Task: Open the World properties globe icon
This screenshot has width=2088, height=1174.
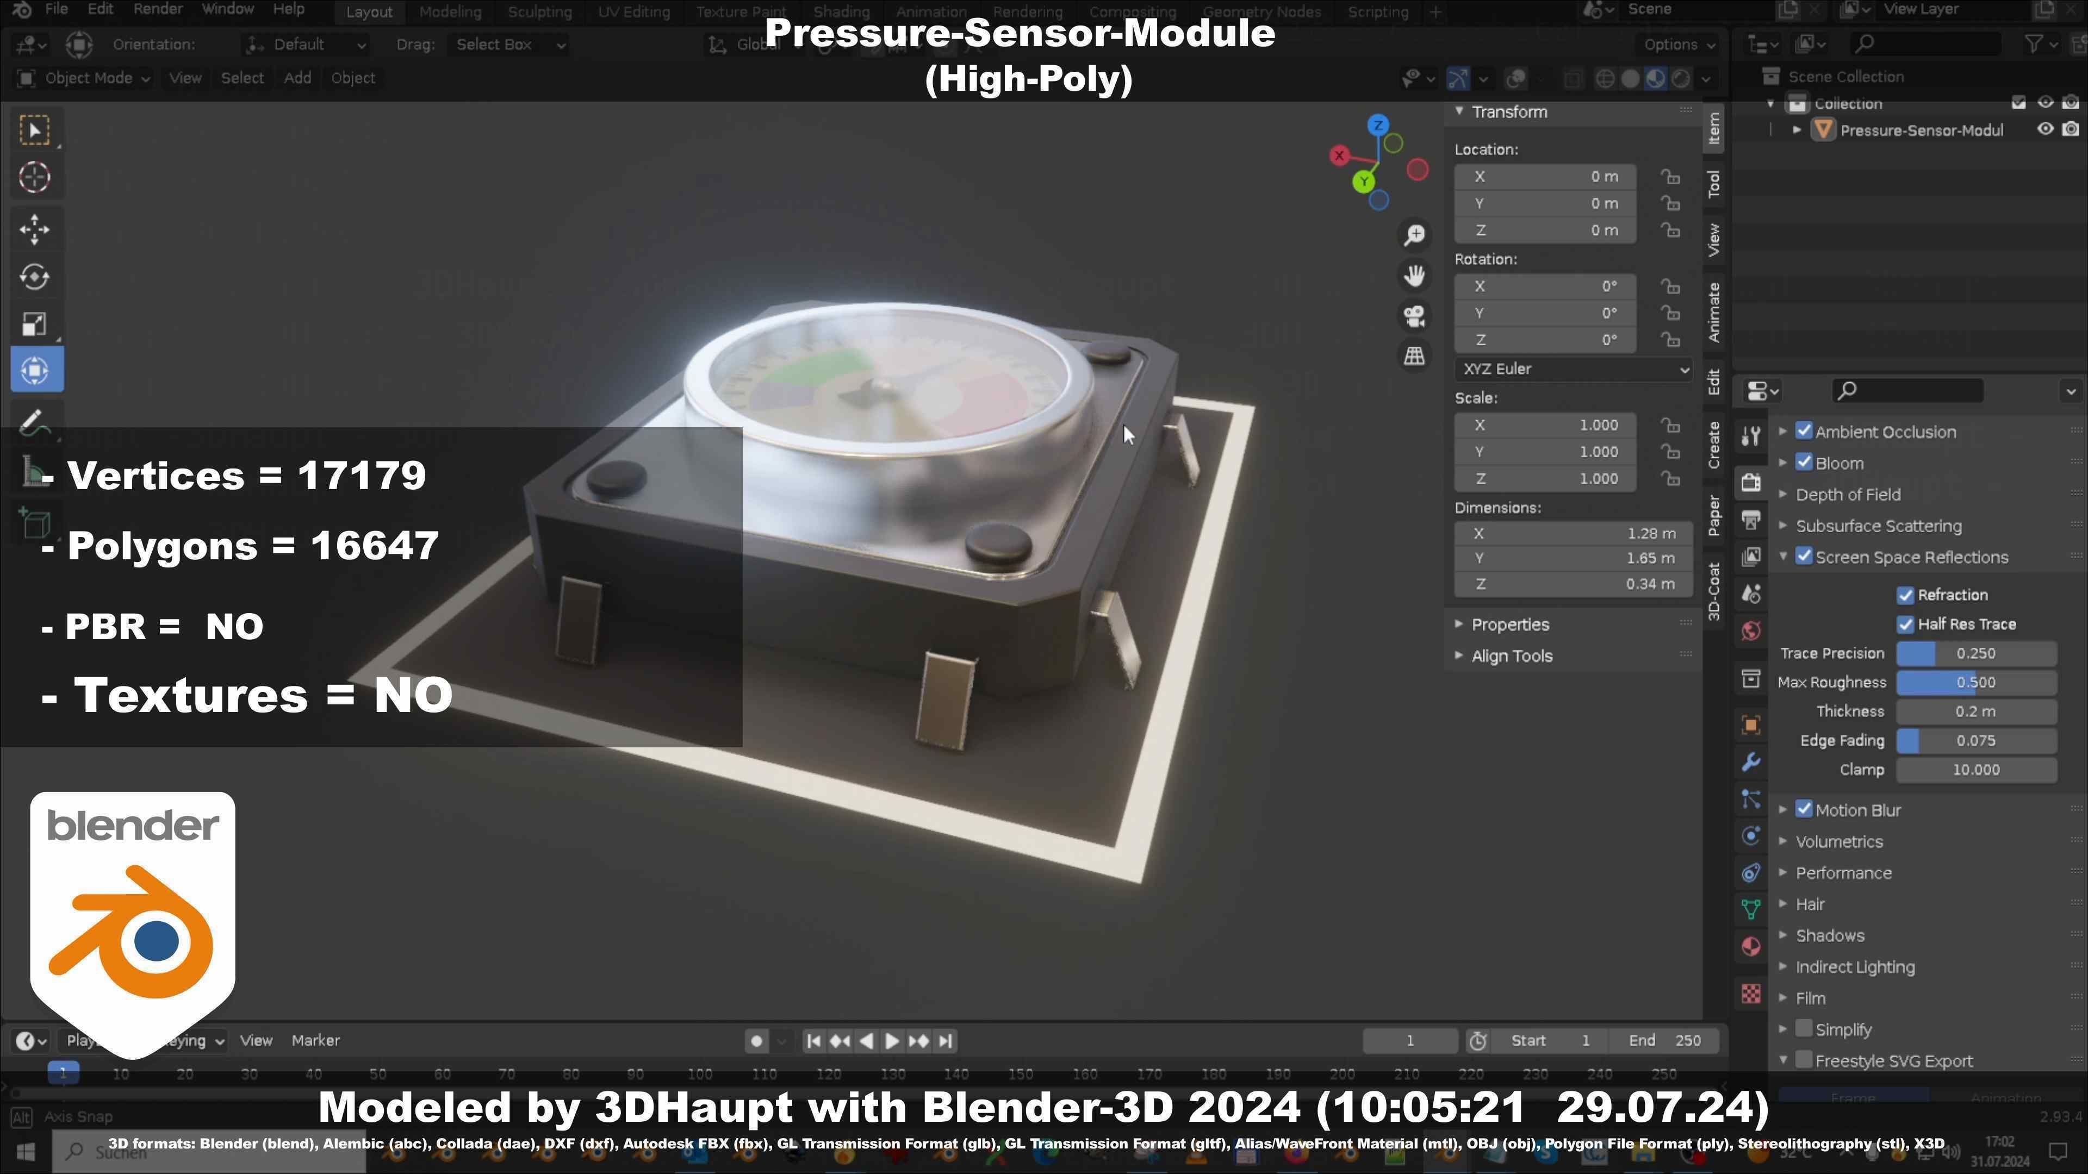Action: [x=1751, y=631]
